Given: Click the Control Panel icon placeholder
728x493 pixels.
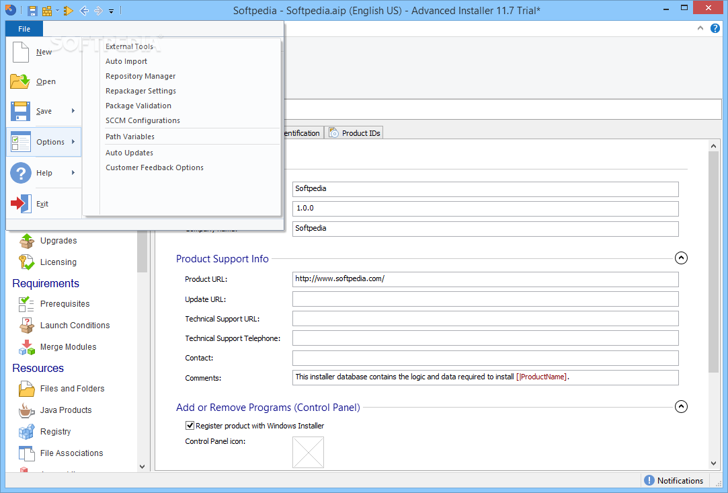Looking at the screenshot, I should (x=309, y=452).
